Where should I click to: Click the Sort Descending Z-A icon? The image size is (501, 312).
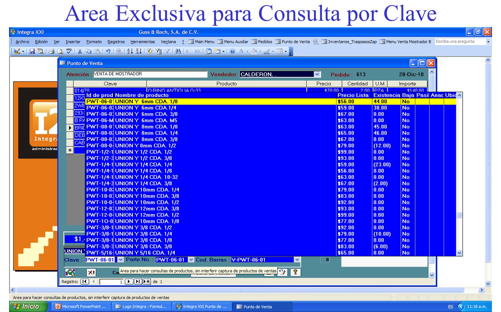pyautogui.click(x=139, y=52)
